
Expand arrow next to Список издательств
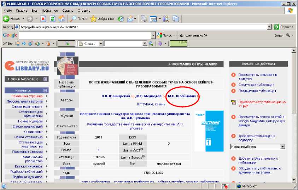[x=47, y=106]
